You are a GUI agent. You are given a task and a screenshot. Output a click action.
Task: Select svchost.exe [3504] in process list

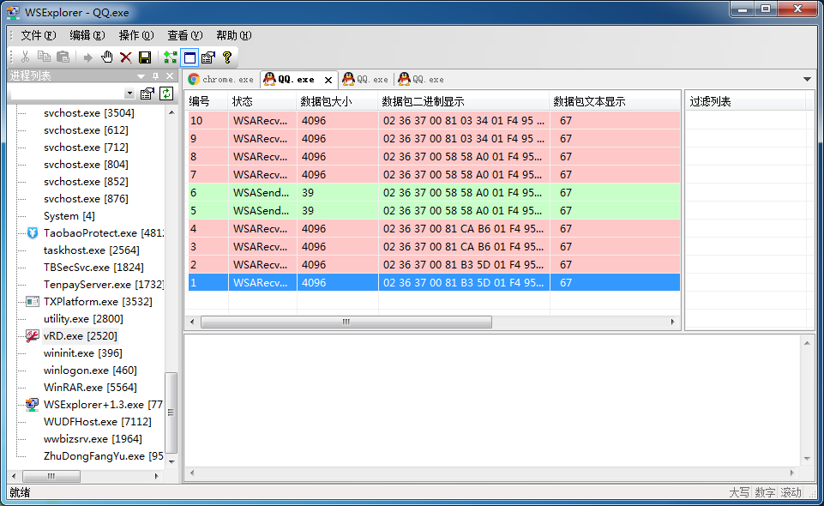89,113
